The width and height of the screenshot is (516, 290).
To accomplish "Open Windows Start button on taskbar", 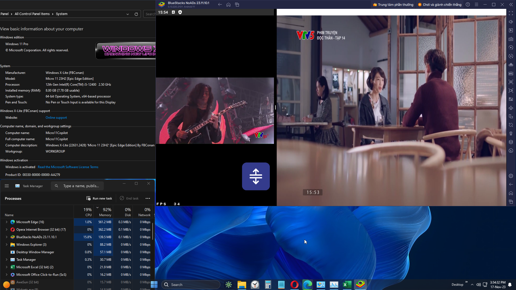I will [154, 285].
